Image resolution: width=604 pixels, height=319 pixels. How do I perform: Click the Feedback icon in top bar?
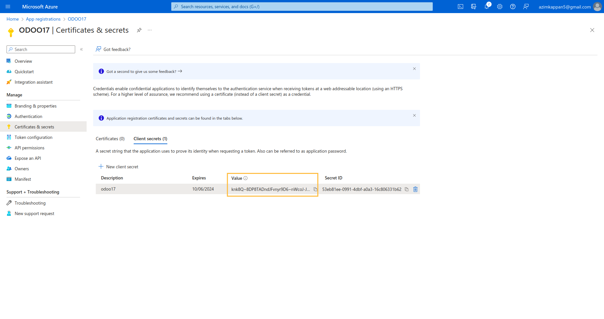[x=526, y=7]
